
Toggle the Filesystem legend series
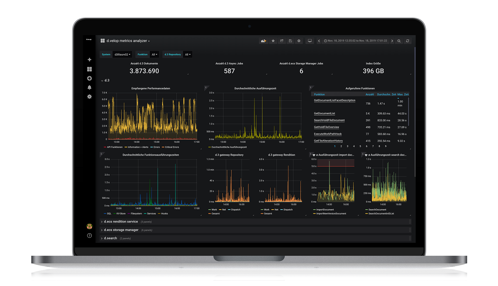[x=135, y=213]
